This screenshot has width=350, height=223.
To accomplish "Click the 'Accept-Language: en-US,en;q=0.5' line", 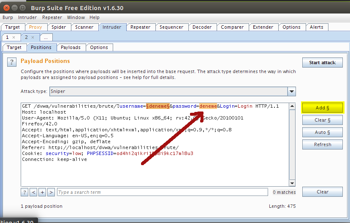I will (x=68, y=136).
